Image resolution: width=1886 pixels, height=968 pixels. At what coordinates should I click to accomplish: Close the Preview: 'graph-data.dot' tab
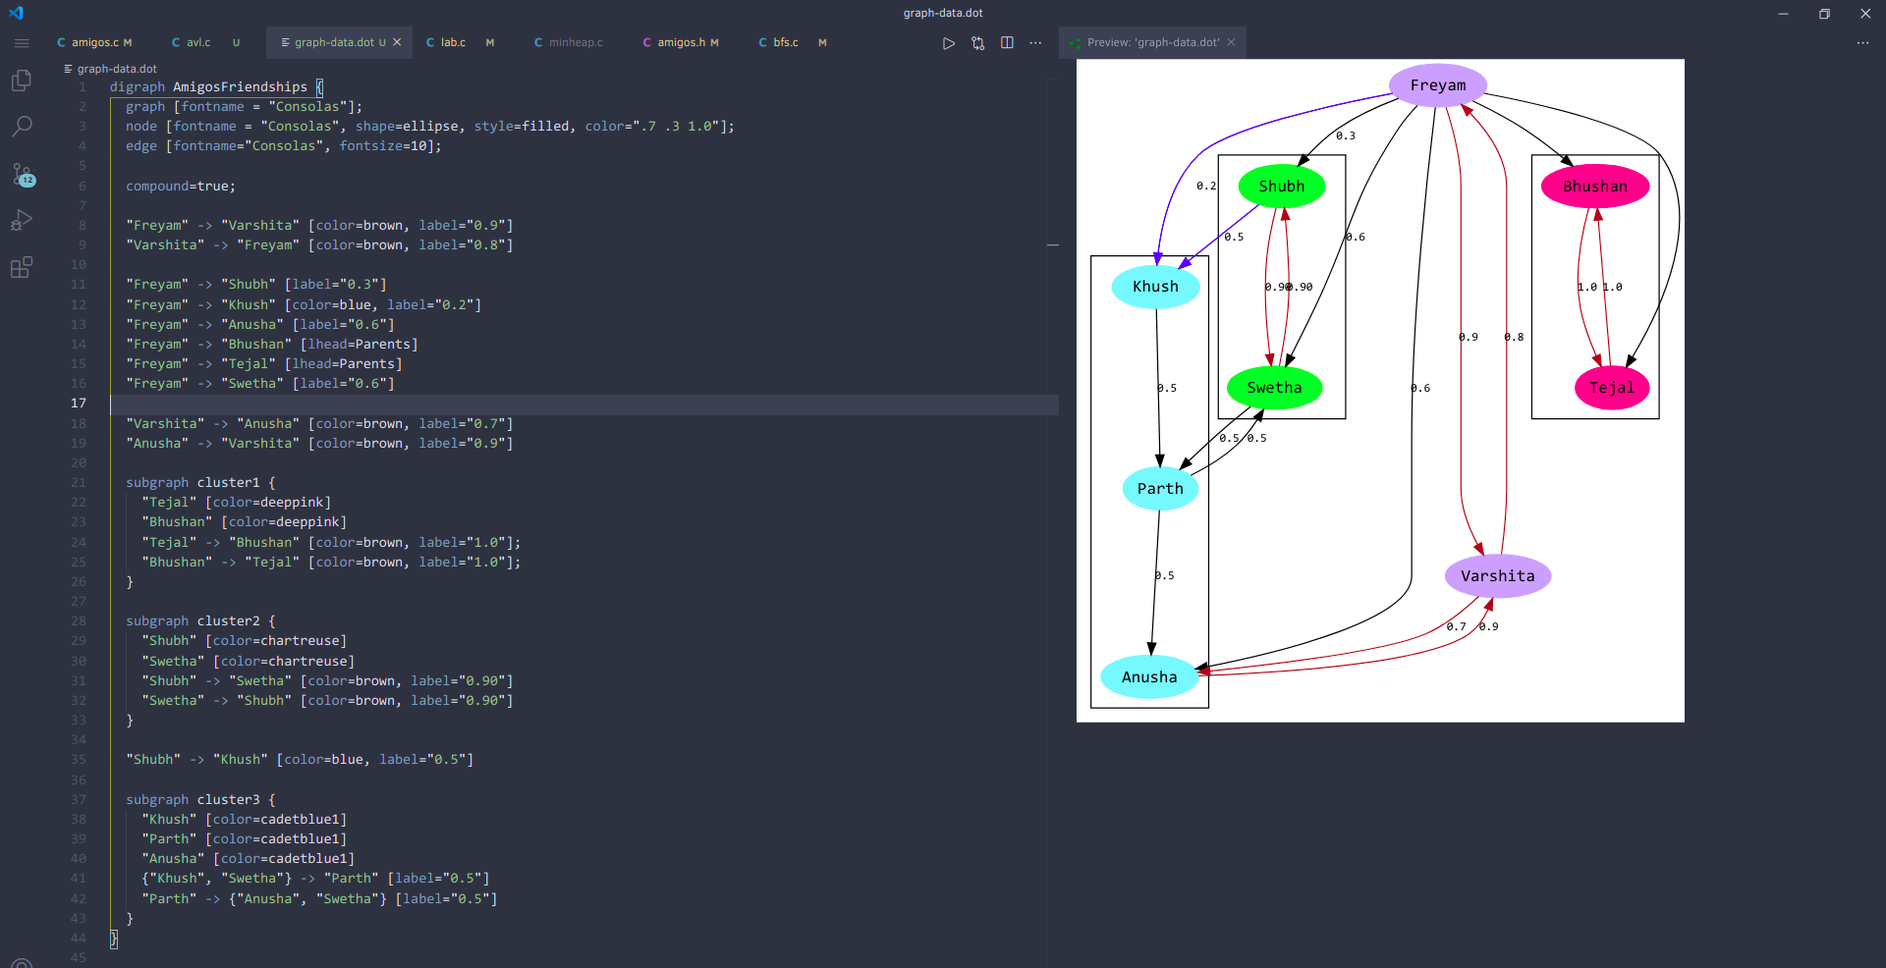point(1231,42)
